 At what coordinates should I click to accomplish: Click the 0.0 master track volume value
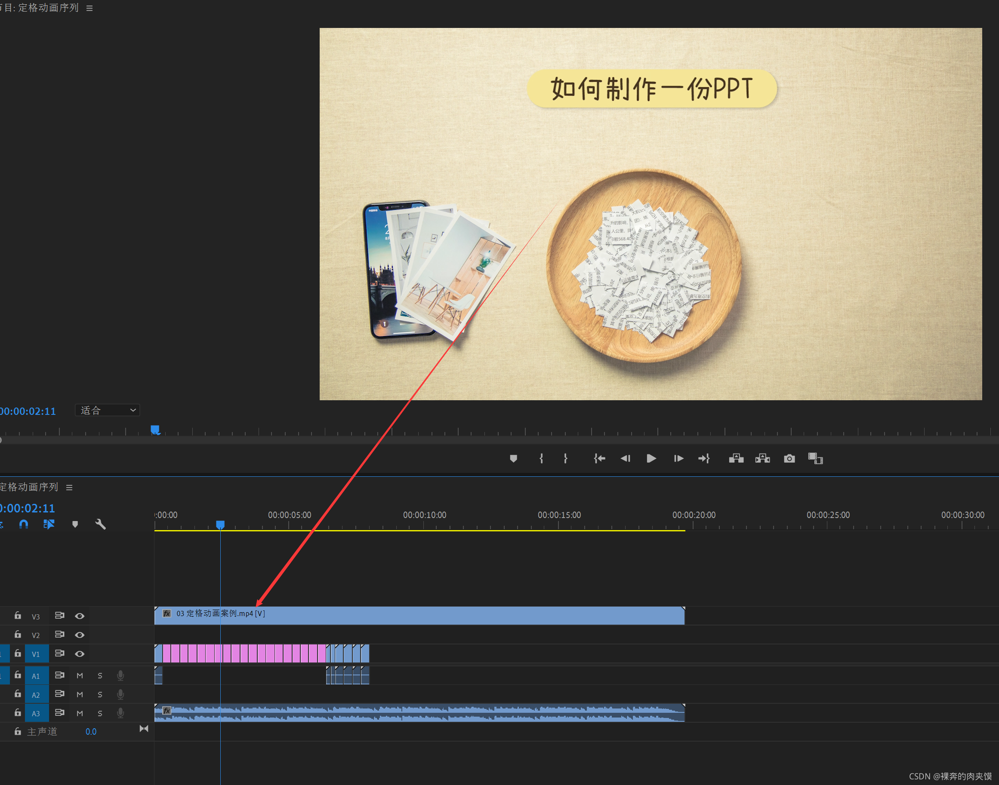tap(91, 732)
